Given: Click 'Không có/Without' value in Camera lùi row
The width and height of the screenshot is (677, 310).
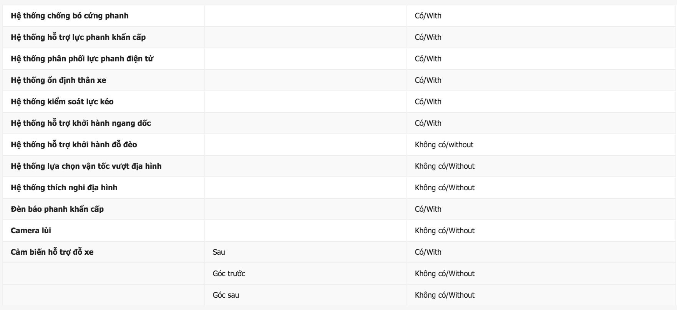Looking at the screenshot, I should tap(445, 231).
